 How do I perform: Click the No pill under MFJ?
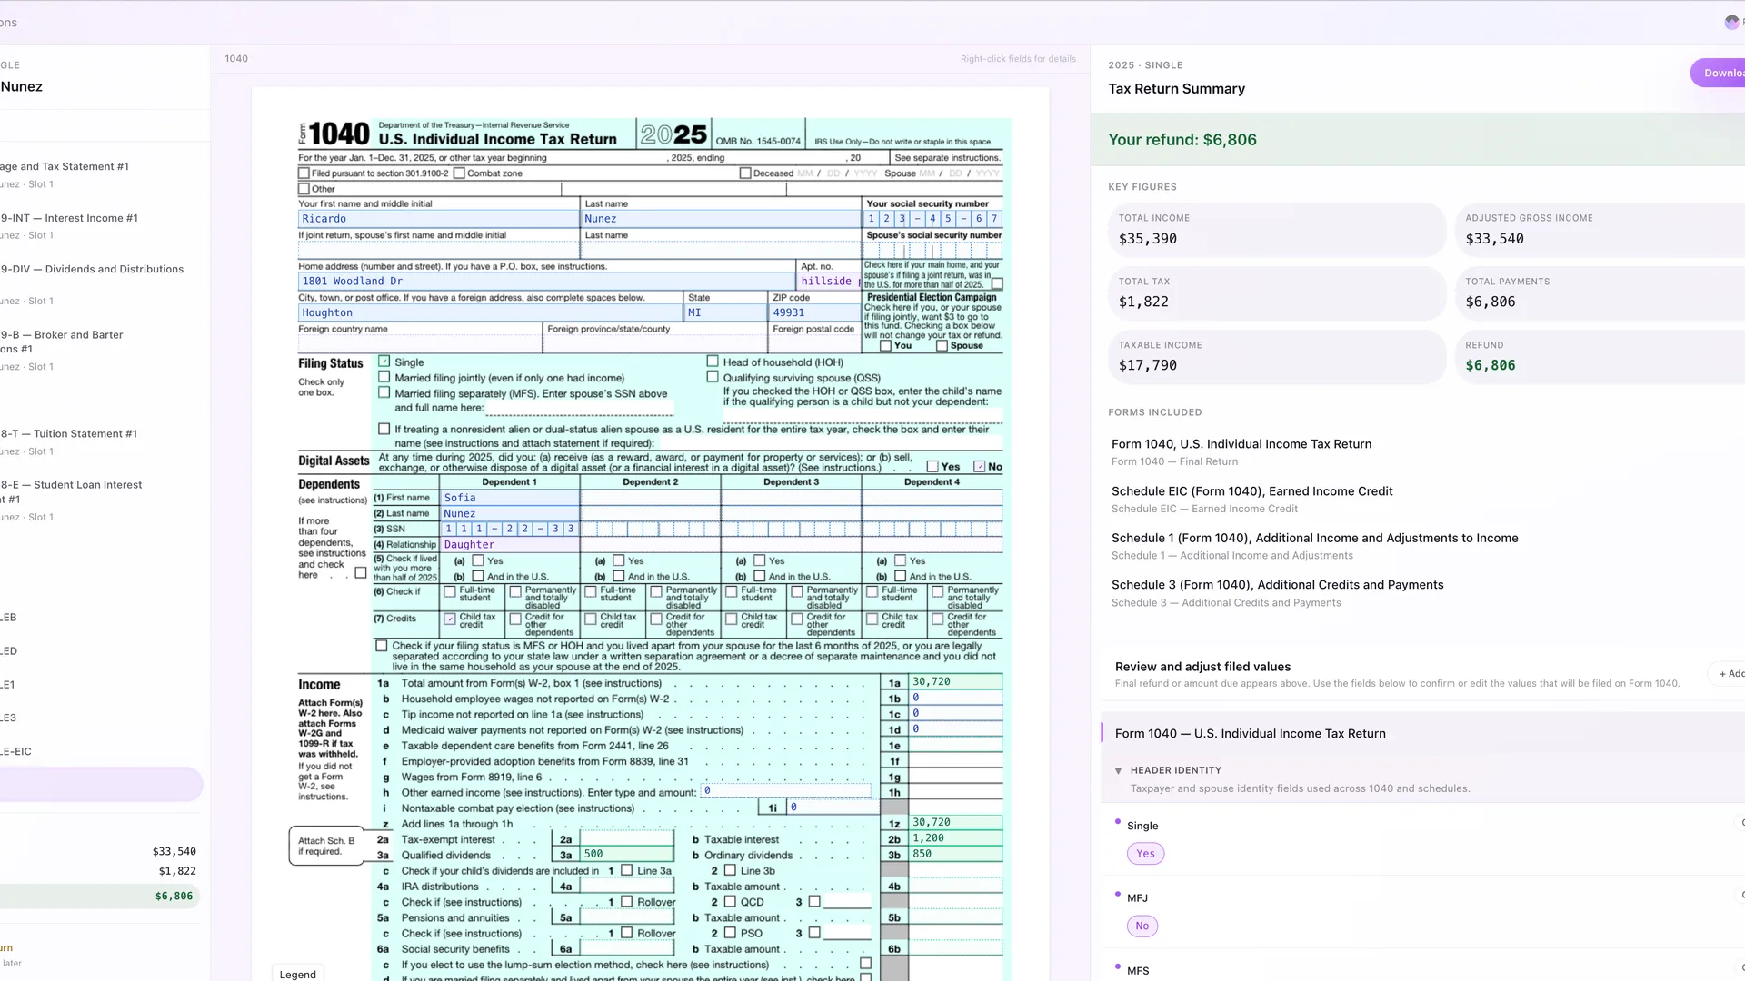click(1142, 926)
